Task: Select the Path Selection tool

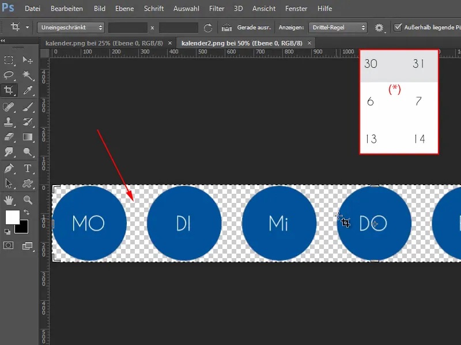Action: (9, 183)
